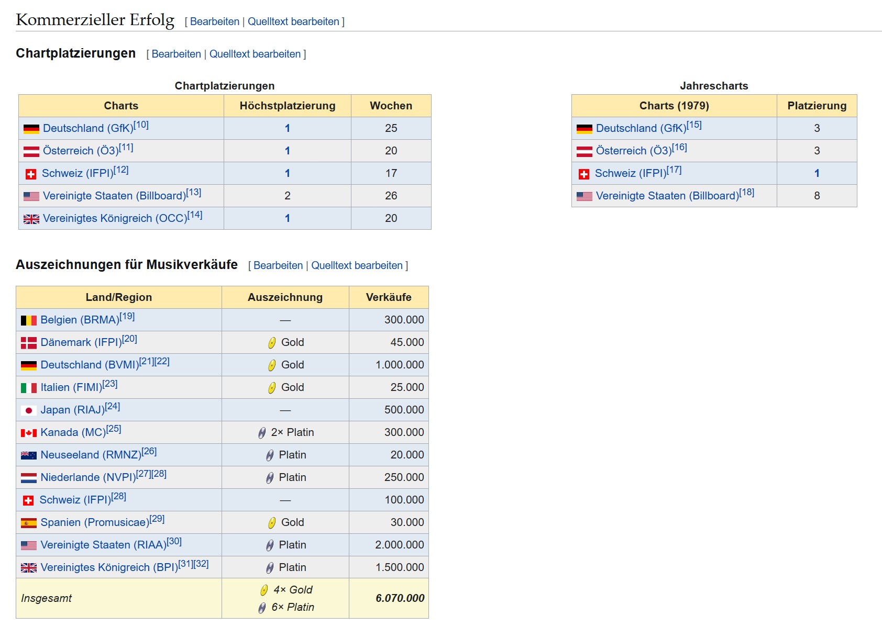Click the Höchstplatzierung column header
Image resolution: width=882 pixels, height=627 pixels.
point(288,106)
